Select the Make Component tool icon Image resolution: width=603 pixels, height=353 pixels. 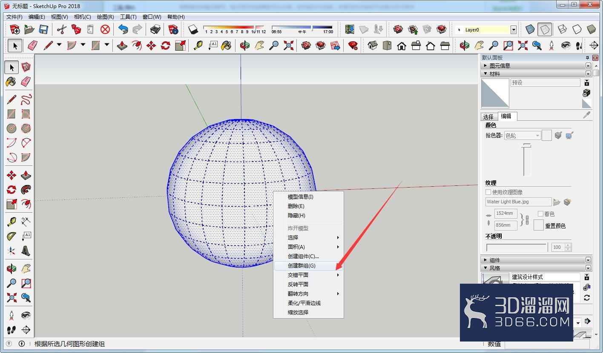pyautogui.click(x=26, y=67)
